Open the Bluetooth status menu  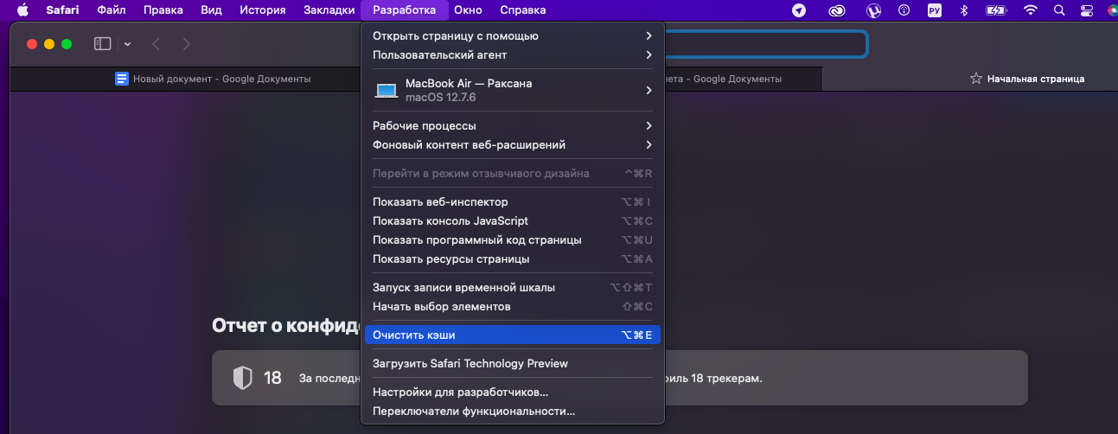point(964,10)
